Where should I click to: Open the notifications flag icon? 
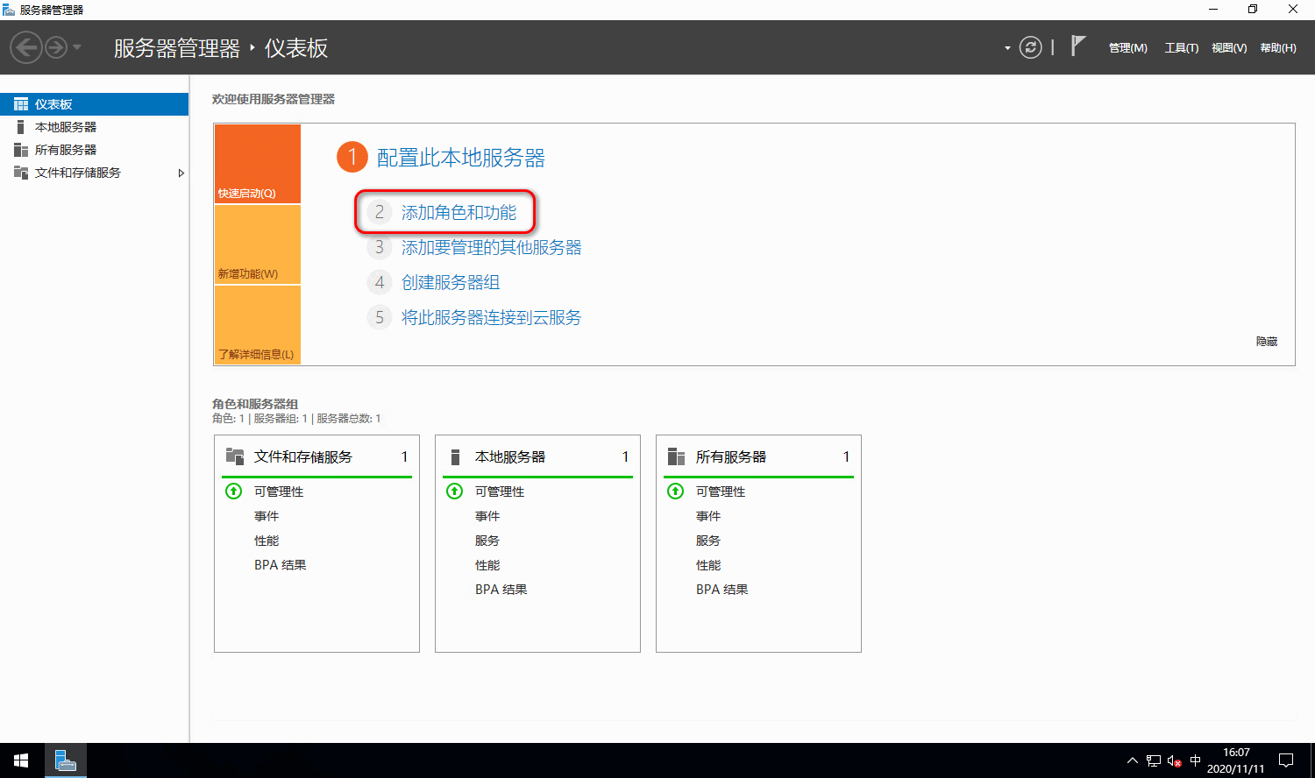(1078, 46)
